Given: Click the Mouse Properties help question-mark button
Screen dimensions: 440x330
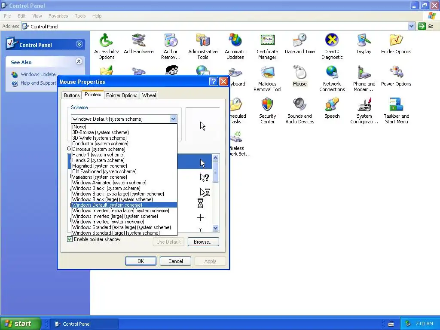Looking at the screenshot, I should click(x=214, y=82).
